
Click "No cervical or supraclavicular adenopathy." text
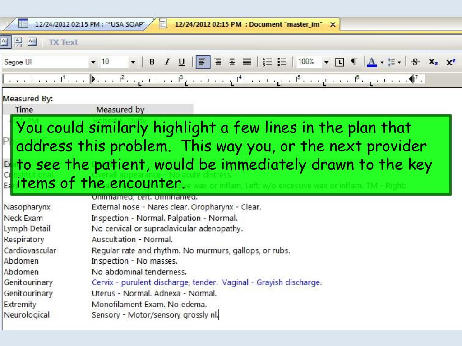pos(167,228)
